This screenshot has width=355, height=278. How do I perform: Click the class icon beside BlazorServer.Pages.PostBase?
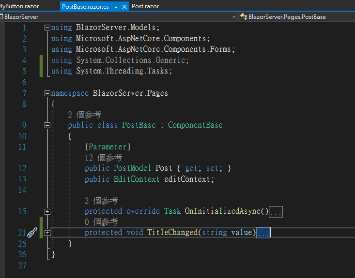pyautogui.click(x=244, y=17)
